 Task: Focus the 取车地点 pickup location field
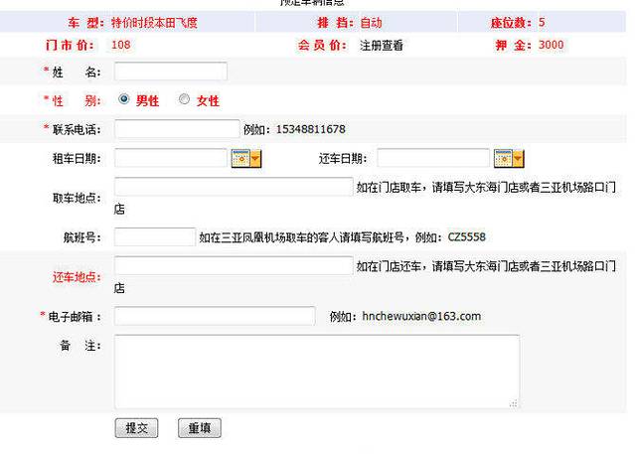point(234,187)
